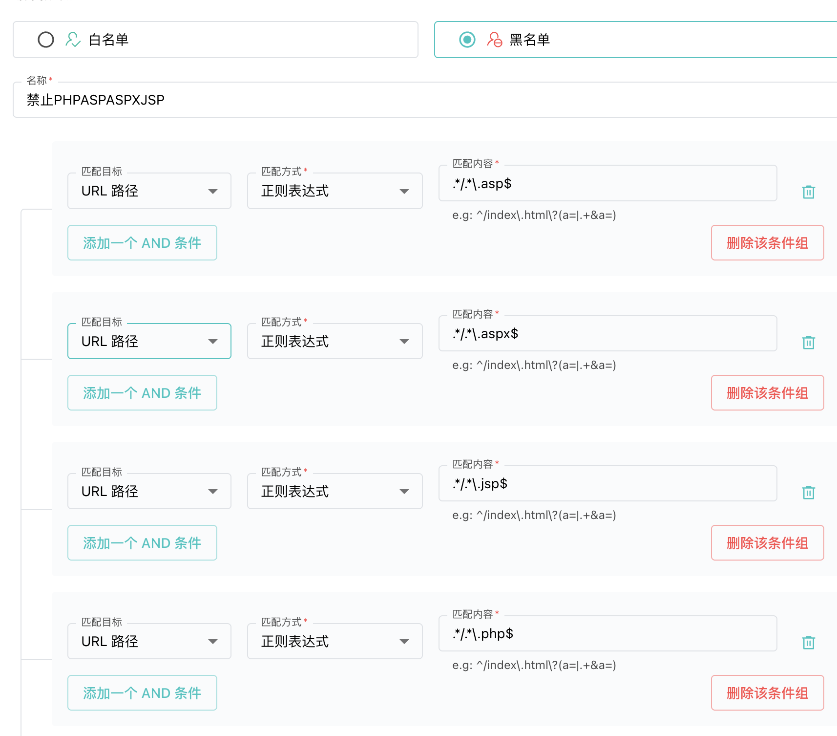This screenshot has width=837, height=736.
Task: Open 匹配目标 dropdown in the .php$ row
Action: pos(149,641)
